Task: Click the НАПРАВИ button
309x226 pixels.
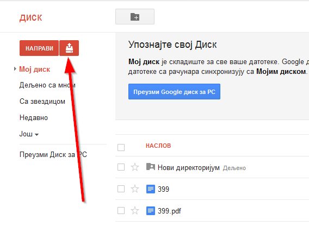Action: (39, 48)
